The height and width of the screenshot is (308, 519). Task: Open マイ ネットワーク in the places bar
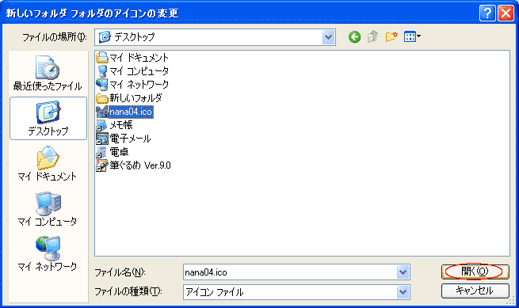click(x=48, y=253)
